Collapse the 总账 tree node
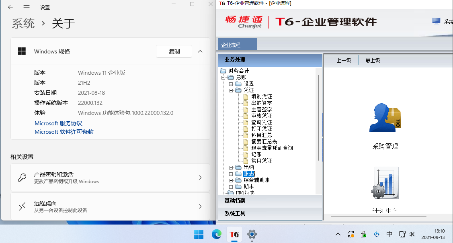453x243 pixels. click(x=223, y=78)
